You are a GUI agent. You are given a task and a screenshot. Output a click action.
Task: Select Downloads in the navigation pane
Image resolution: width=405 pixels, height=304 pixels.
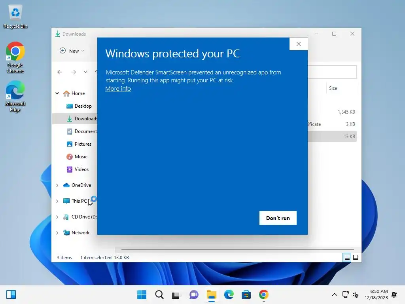click(x=75, y=119)
